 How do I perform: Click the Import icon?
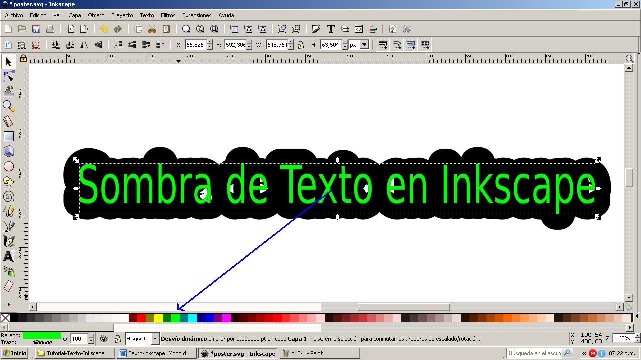[70, 29]
